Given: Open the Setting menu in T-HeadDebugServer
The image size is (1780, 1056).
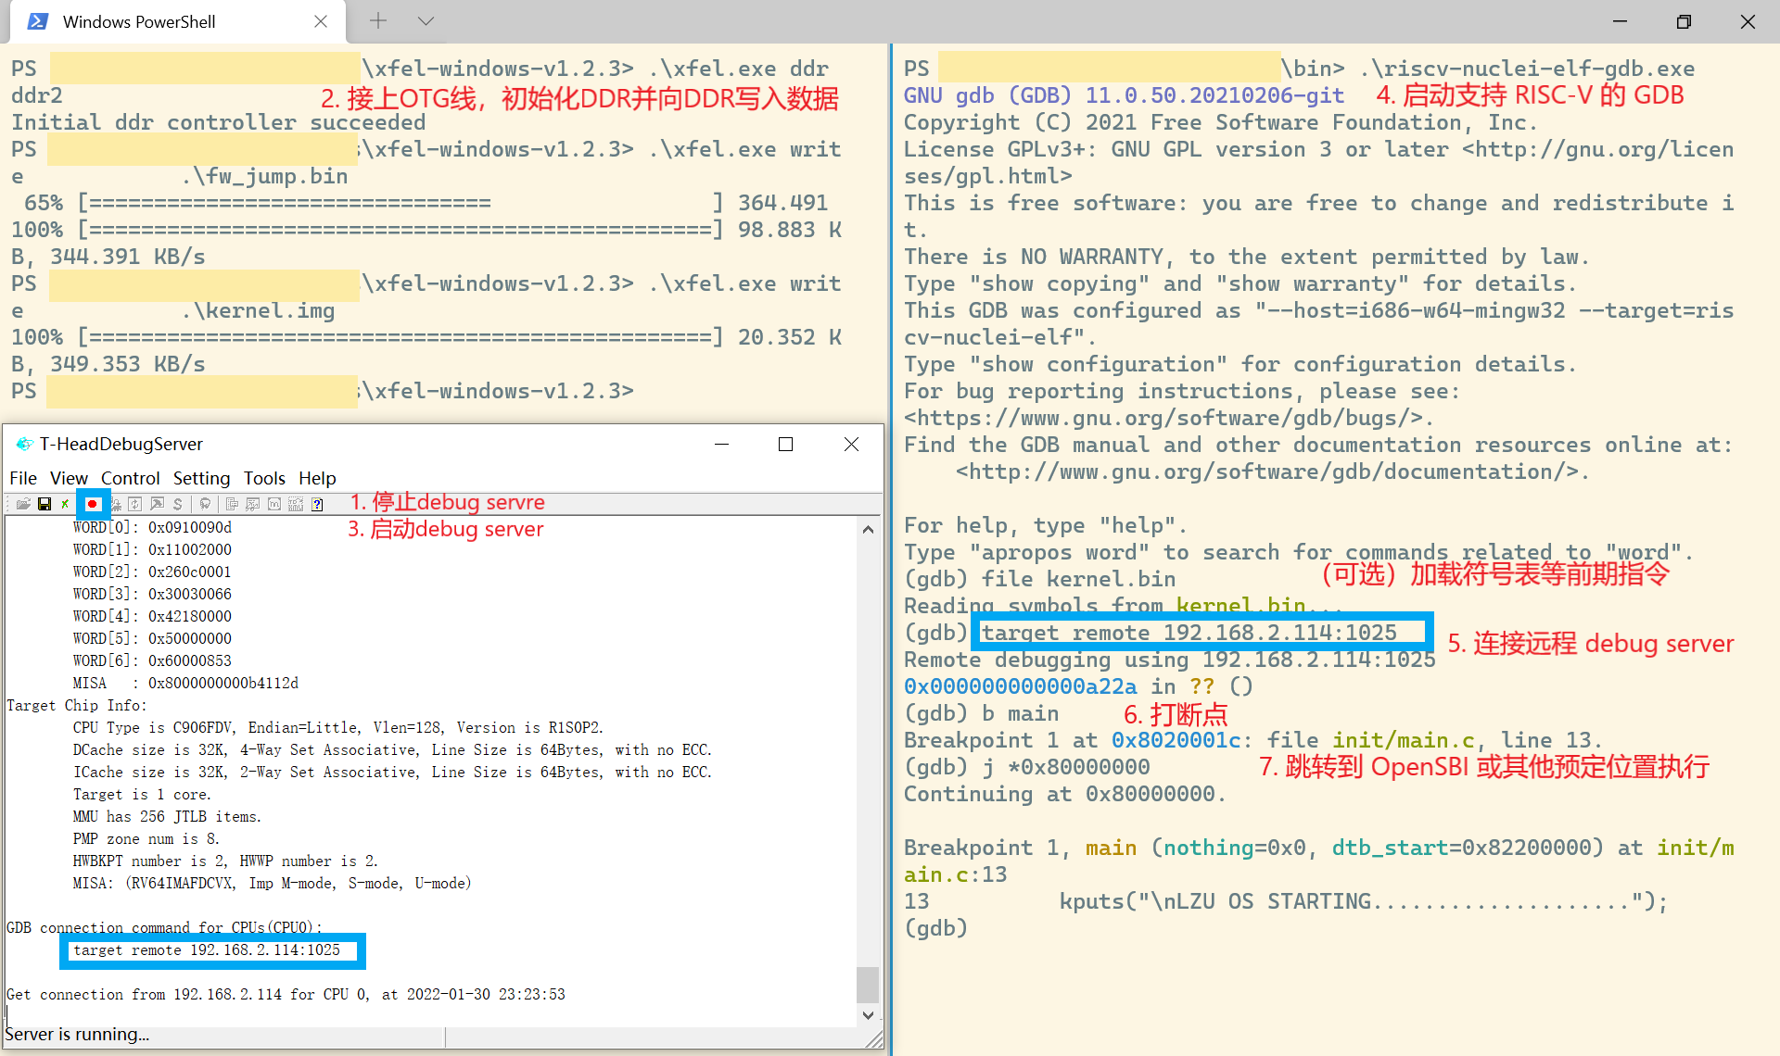Looking at the screenshot, I should coord(201,478).
